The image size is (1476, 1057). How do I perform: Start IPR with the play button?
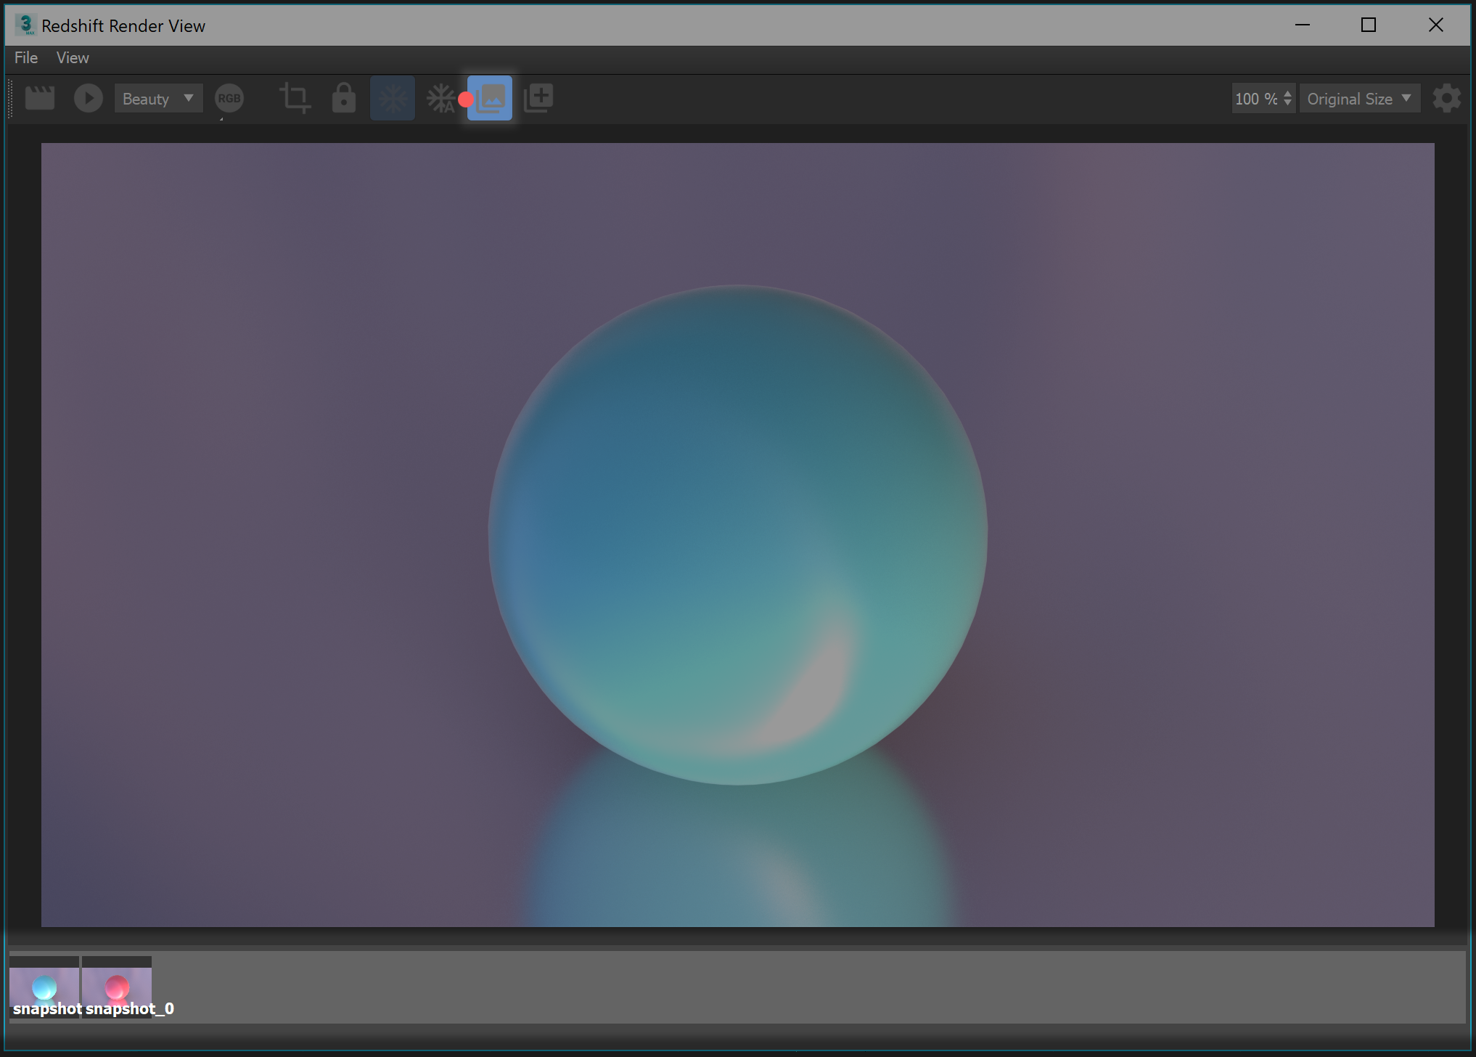pos(89,98)
